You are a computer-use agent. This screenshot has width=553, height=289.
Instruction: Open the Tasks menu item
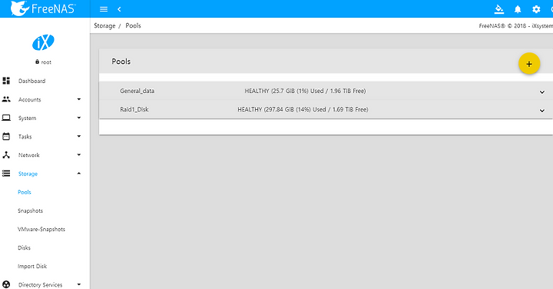[x=25, y=137]
